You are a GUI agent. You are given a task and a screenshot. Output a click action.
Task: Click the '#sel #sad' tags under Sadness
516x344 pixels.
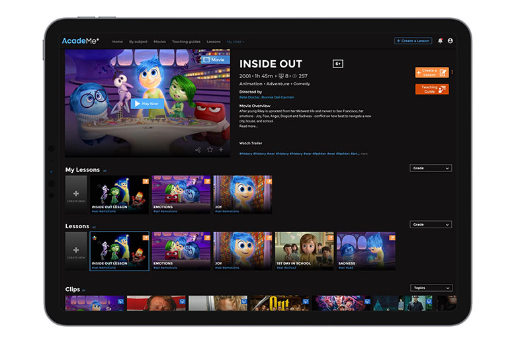tap(345, 268)
